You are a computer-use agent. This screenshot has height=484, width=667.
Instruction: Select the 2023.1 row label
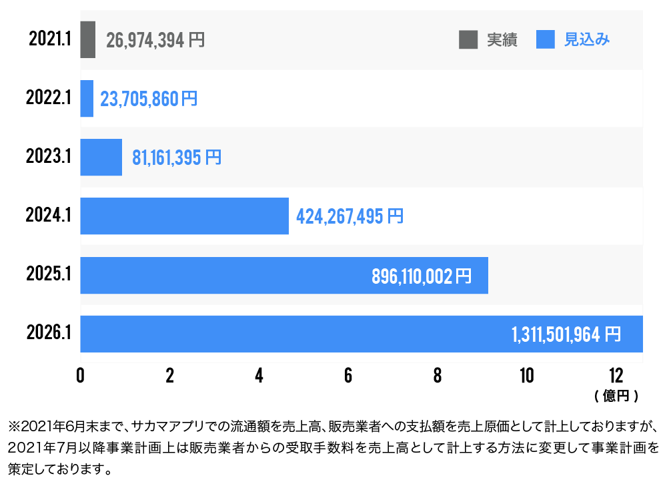[x=49, y=156]
